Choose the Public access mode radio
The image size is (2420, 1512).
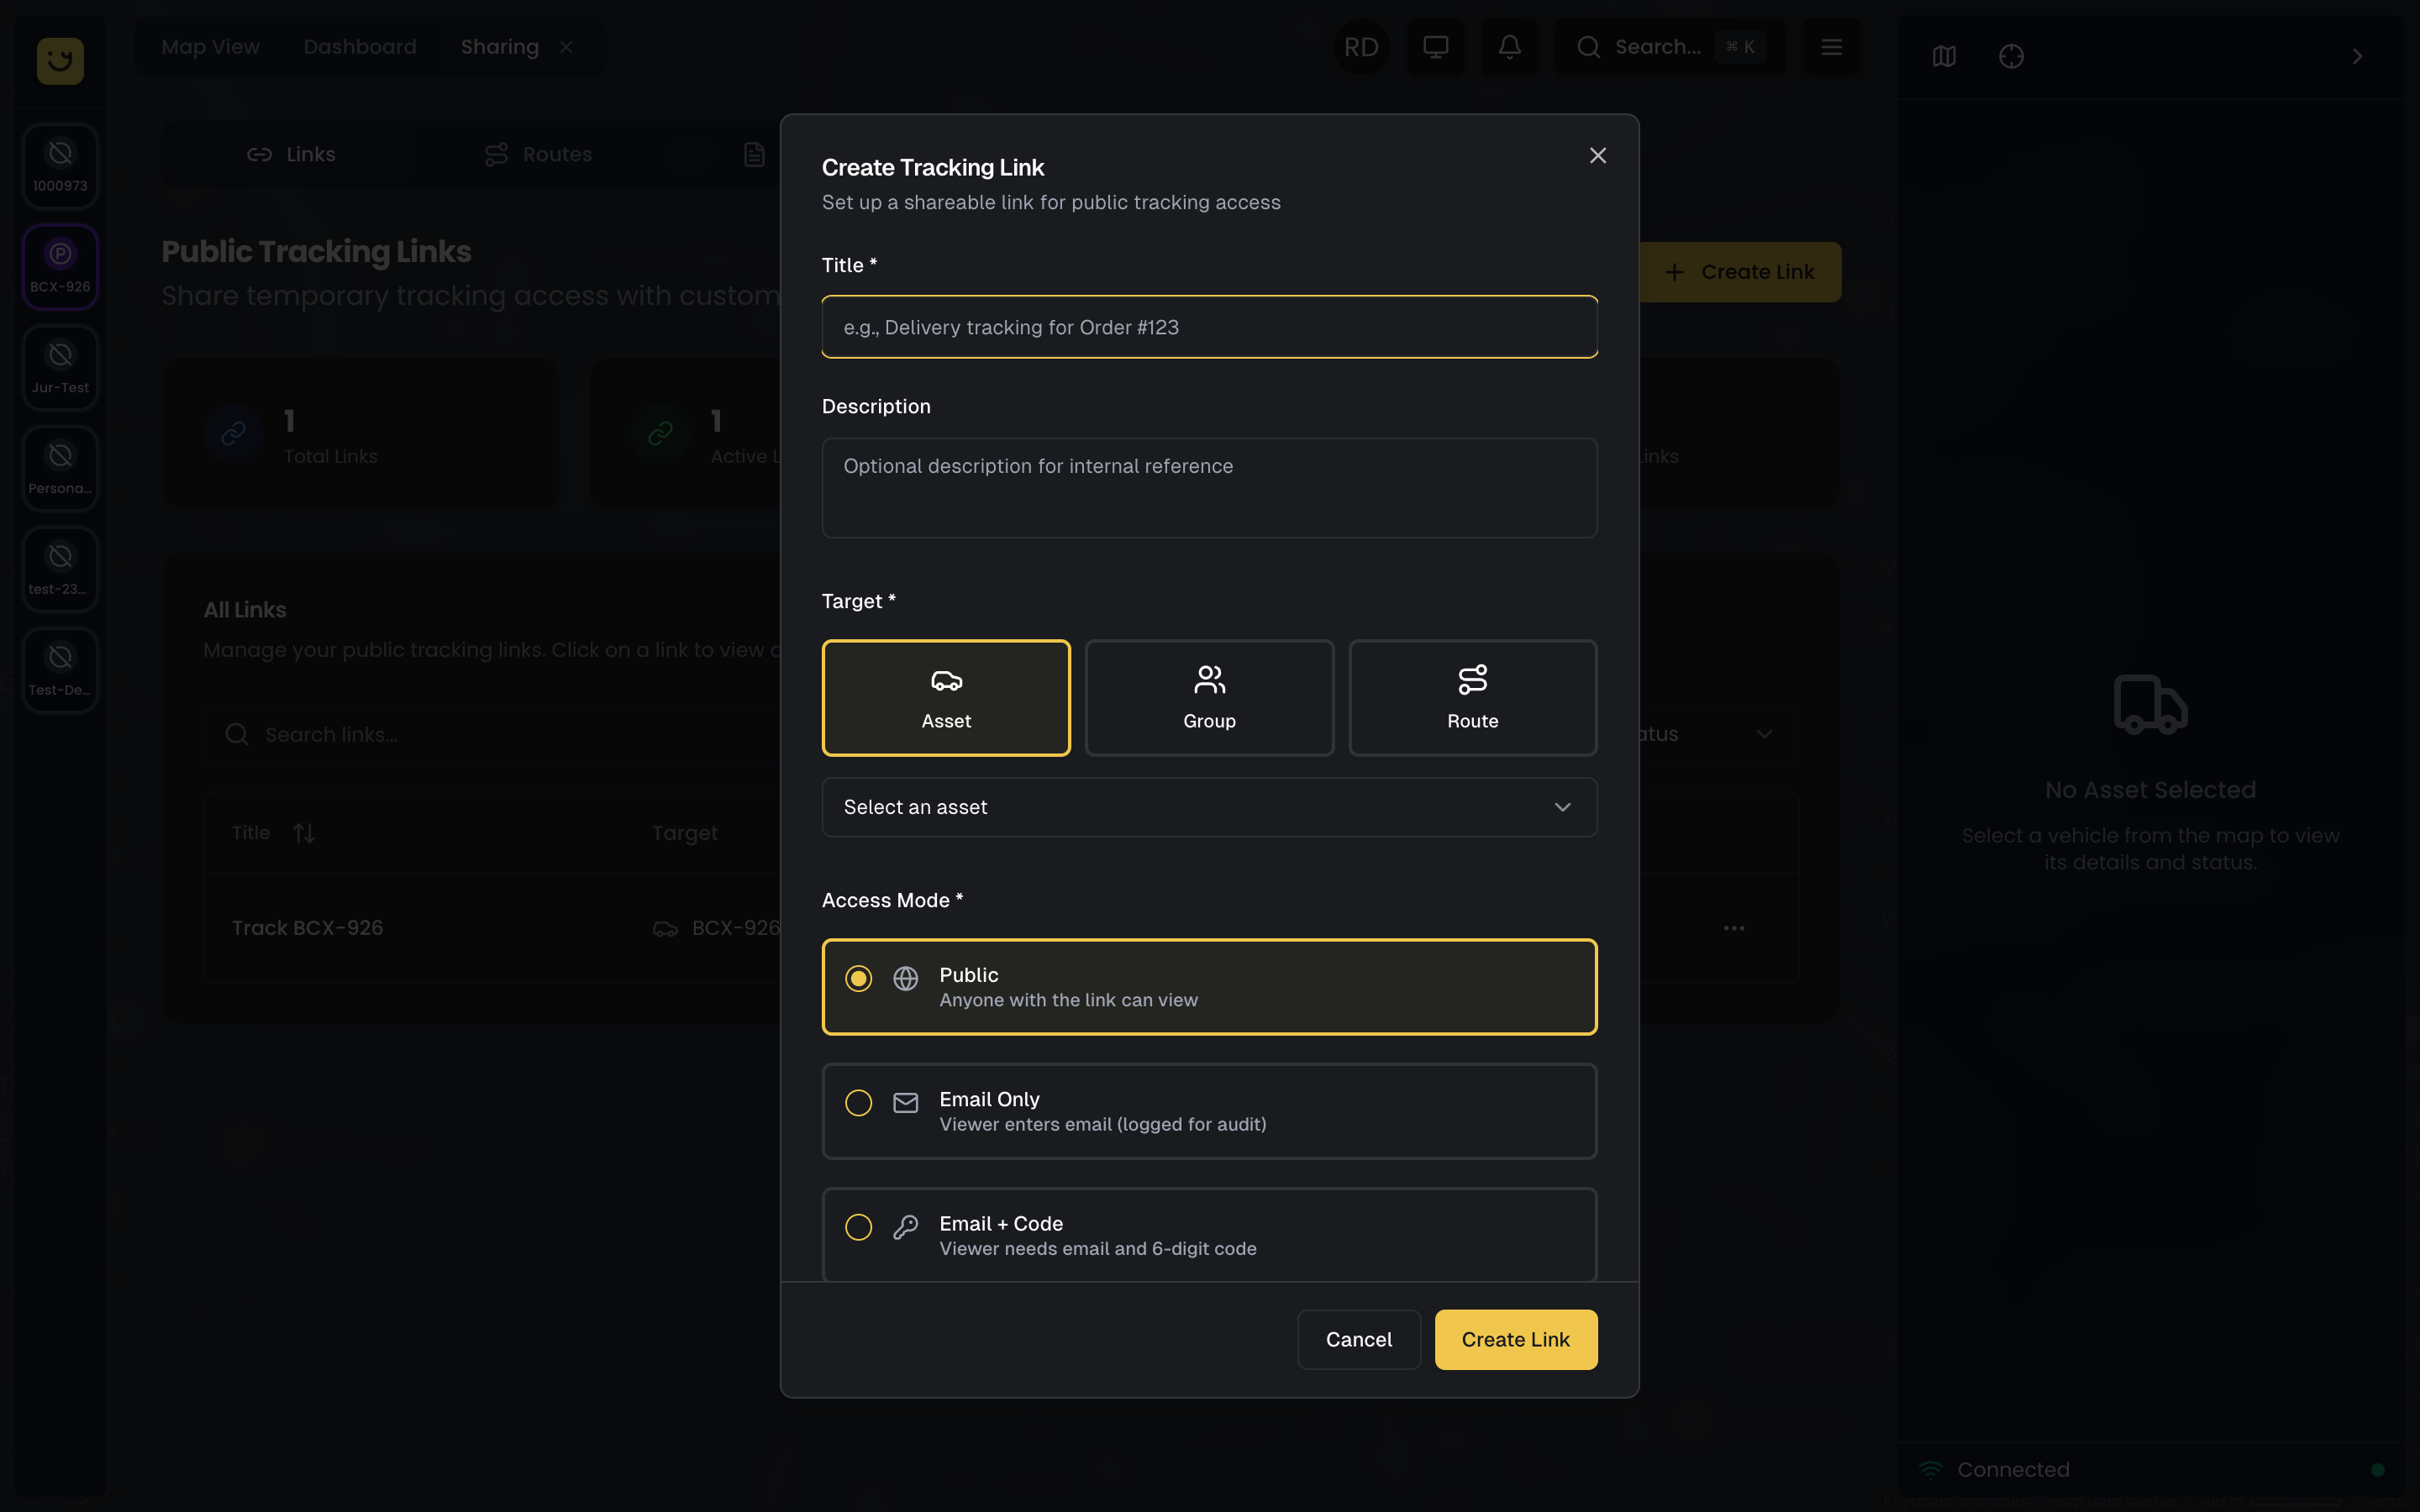tap(858, 978)
